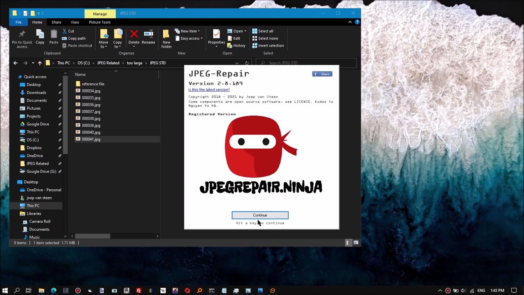Click Paste shortcut in ribbon
The image size is (524, 295).
tap(77, 45)
